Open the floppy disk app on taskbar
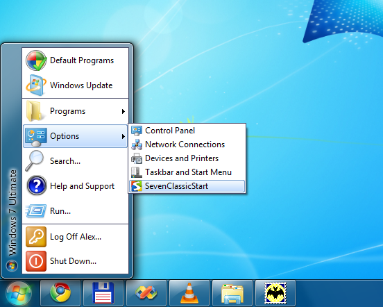Screen dimensions: 383x307 click(103, 293)
